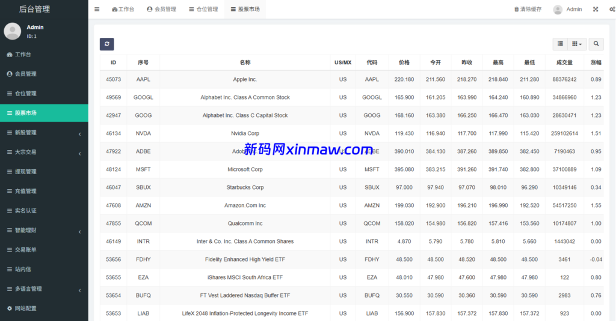Click the 成交量 column header

coord(564,62)
